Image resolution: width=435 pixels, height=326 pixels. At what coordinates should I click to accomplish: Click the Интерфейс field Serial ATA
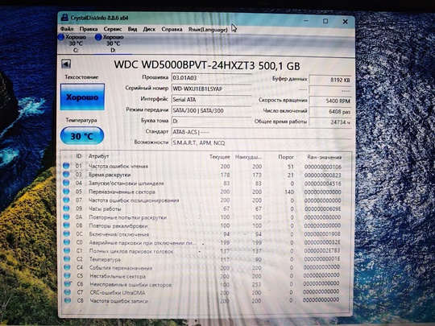coord(211,100)
